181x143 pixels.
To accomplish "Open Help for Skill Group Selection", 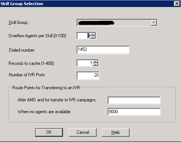I will tap(115, 132).
